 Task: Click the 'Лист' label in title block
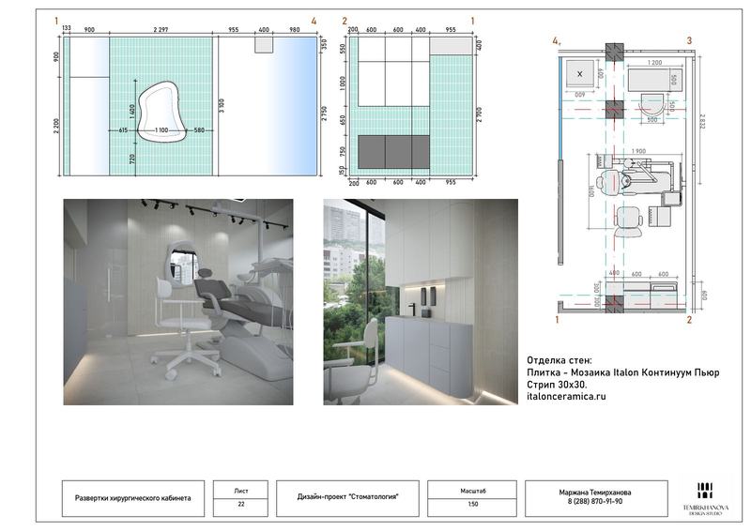pos(241,491)
